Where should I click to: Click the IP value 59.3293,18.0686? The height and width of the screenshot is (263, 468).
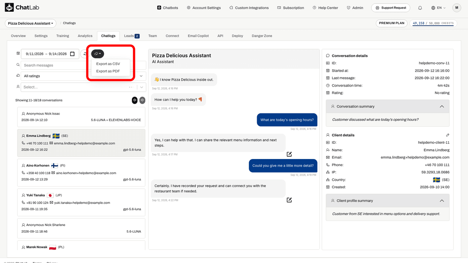click(435, 172)
